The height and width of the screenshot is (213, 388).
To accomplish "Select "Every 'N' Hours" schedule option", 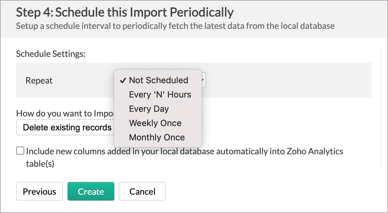I will pos(160,94).
